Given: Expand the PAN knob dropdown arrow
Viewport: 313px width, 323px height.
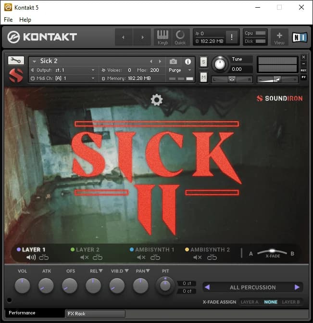Looking at the screenshot, I should (x=148, y=271).
